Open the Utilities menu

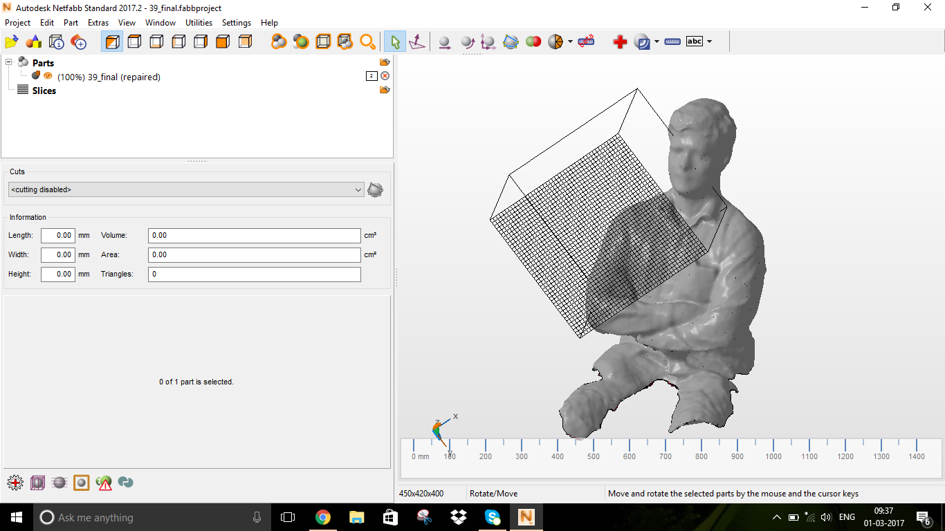(199, 23)
